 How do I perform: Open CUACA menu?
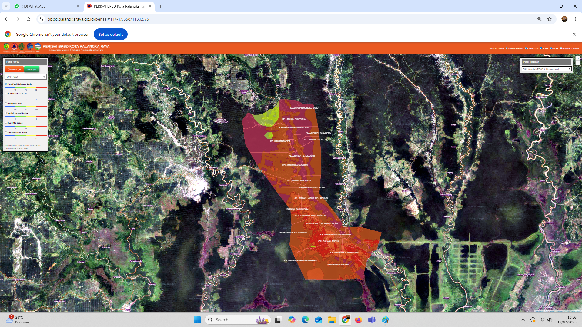575,48
